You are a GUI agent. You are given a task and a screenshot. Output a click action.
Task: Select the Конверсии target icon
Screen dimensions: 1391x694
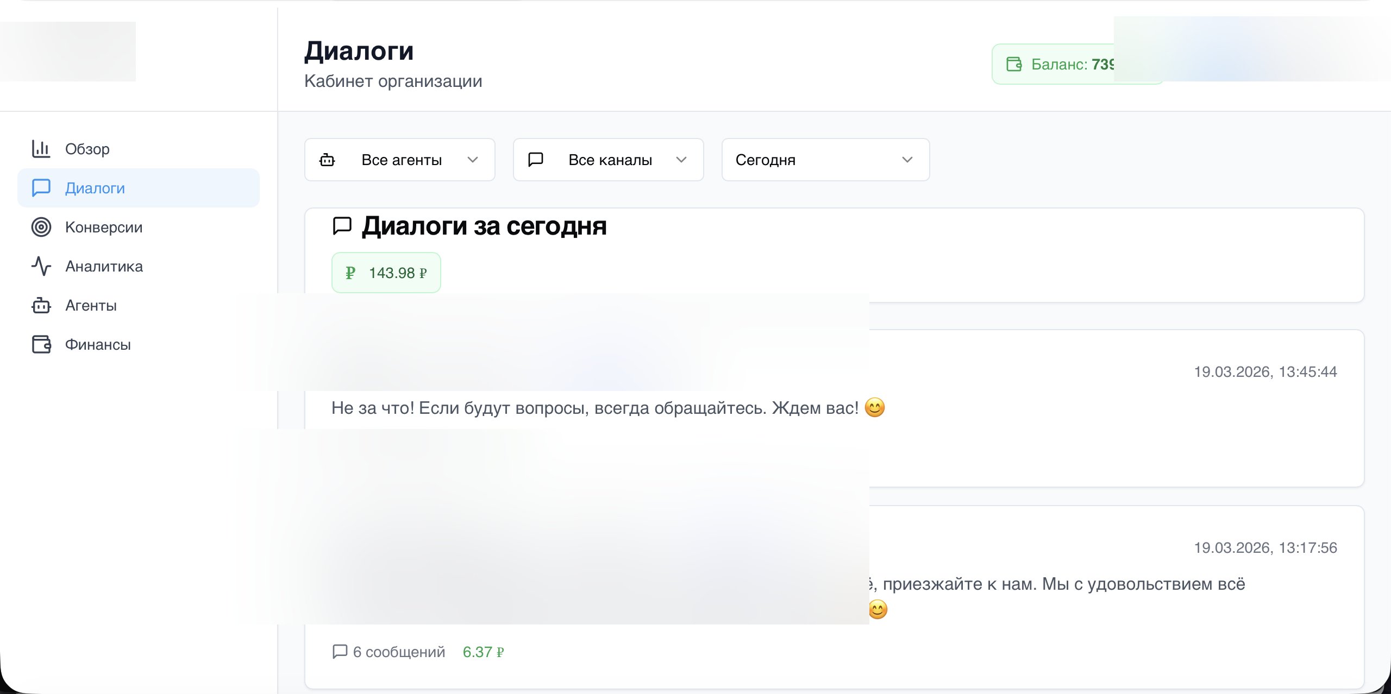point(42,227)
